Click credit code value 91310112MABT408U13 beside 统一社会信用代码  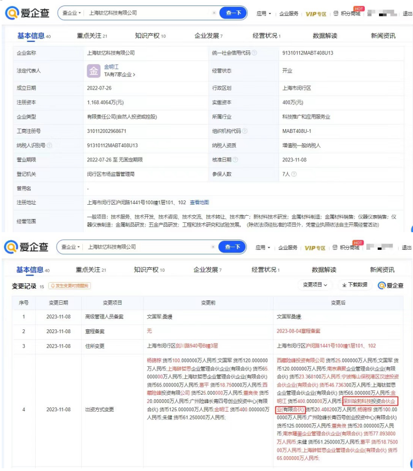click(308, 53)
